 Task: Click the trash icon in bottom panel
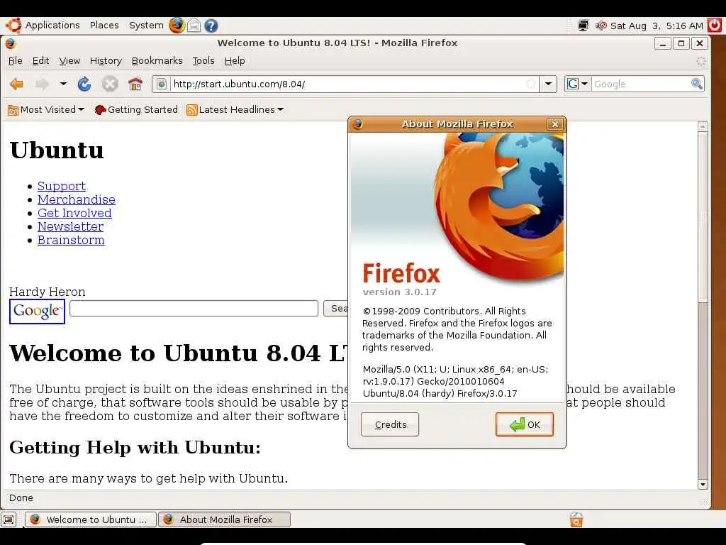coord(576,519)
